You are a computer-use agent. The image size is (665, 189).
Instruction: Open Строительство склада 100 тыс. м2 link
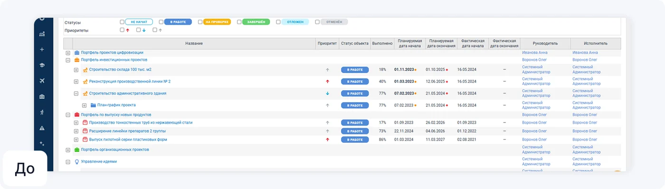[120, 70]
